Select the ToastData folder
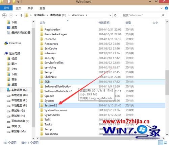169x145 pixels. click(x=51, y=134)
